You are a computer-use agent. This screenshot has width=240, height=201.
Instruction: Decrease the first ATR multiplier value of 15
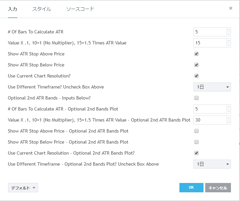tap(229, 45)
